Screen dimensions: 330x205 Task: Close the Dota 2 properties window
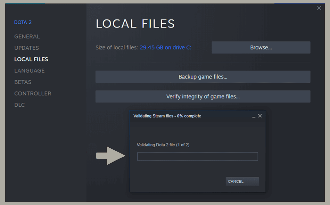319,8
